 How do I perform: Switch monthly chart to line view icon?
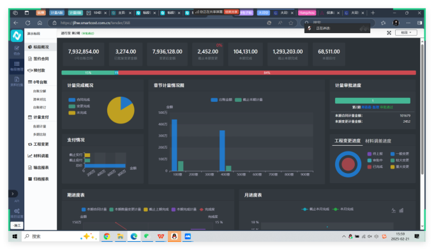[x=393, y=211]
